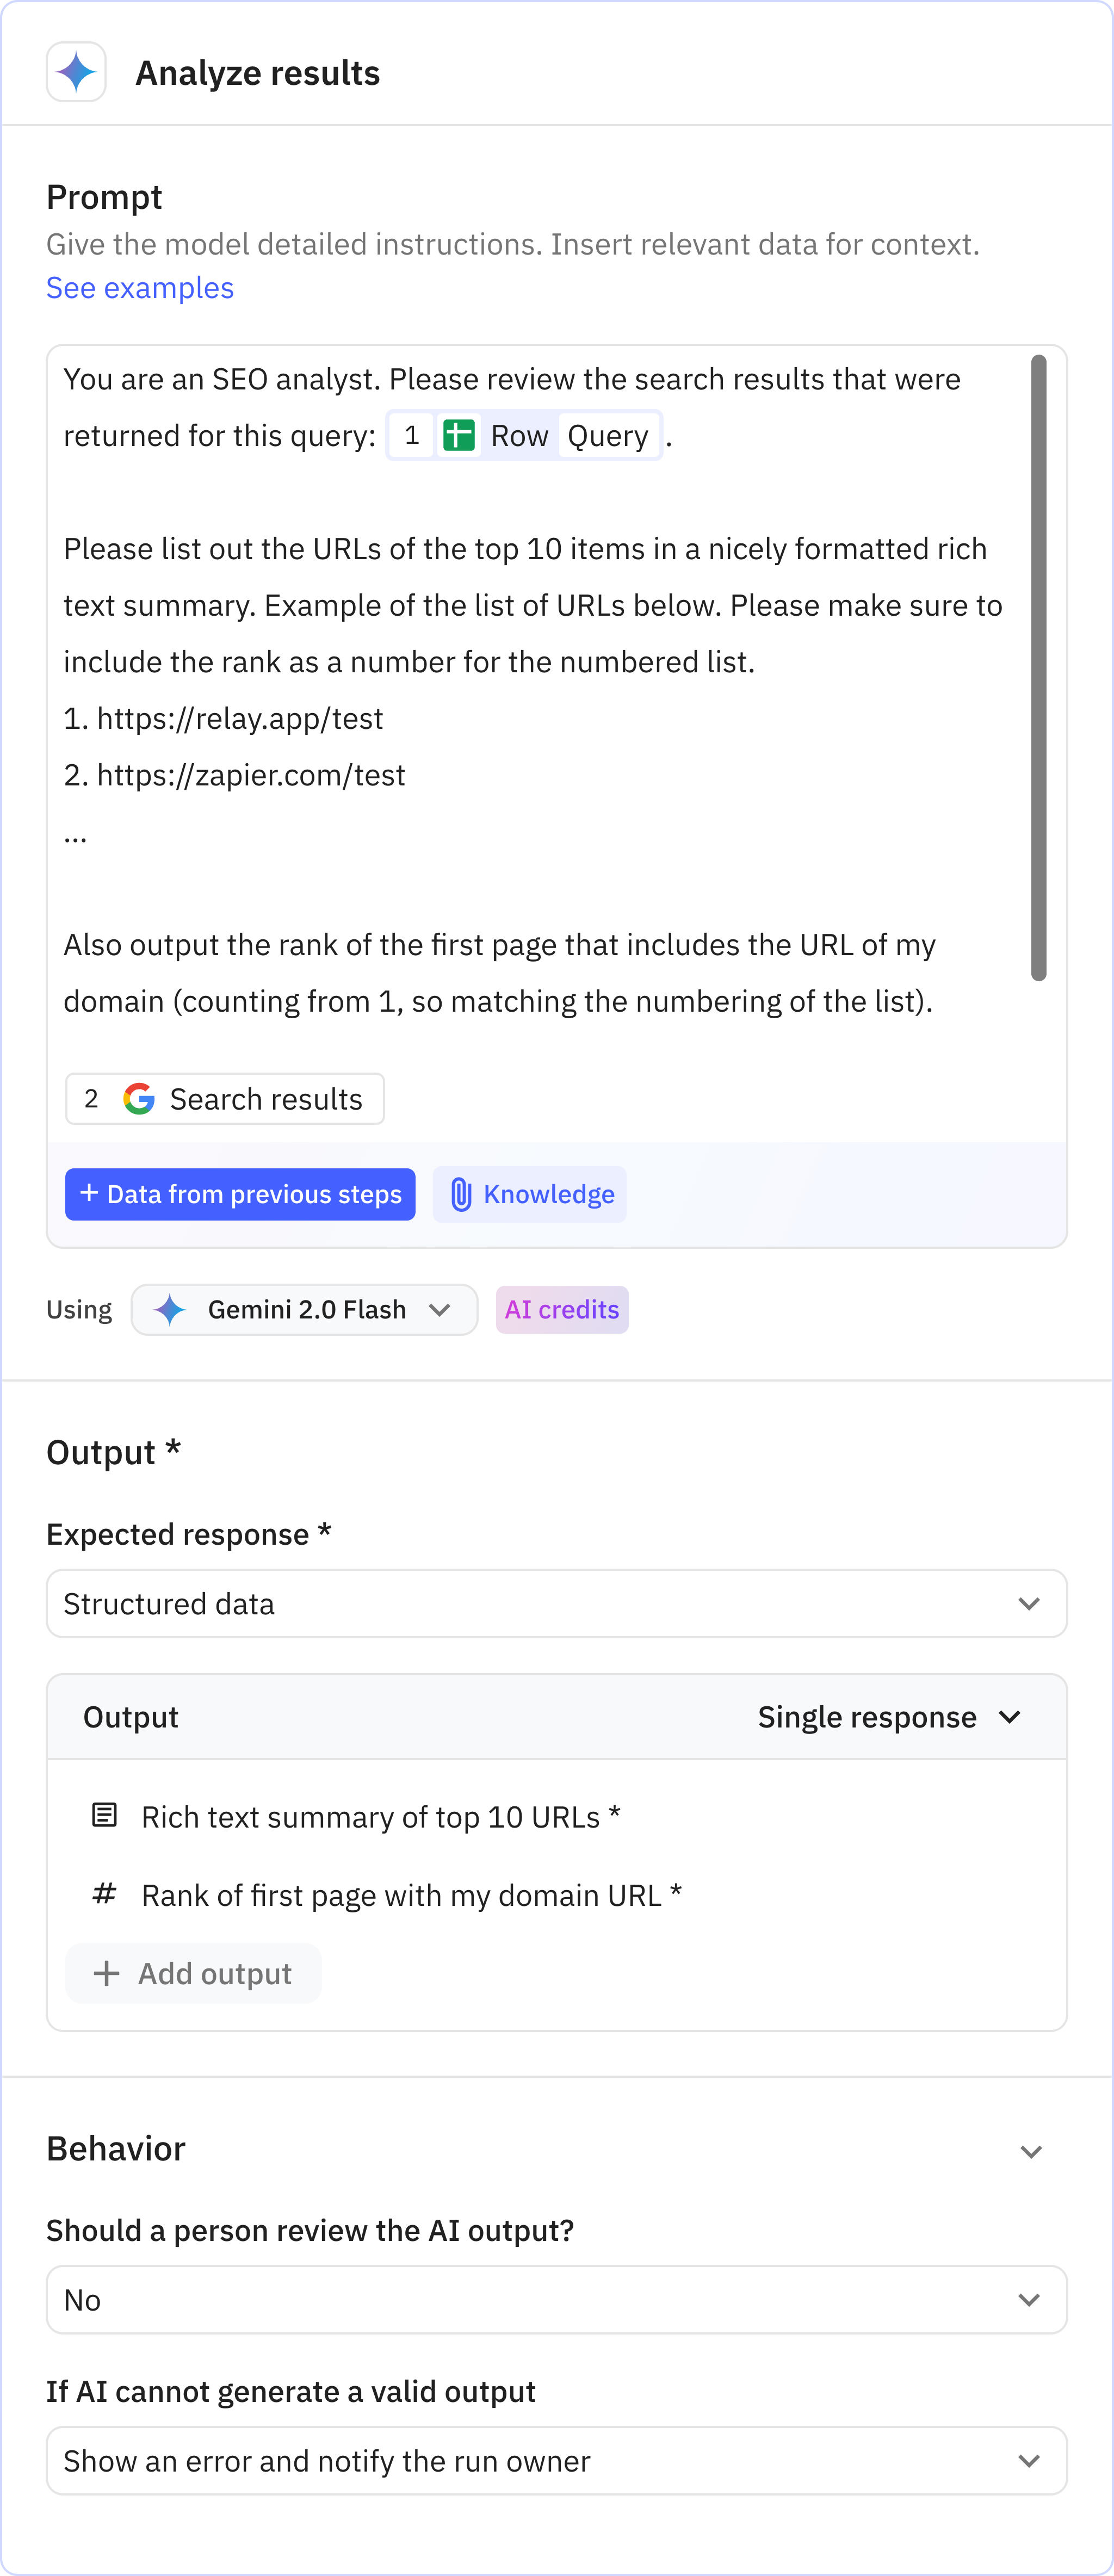Click the AI credits badge
The image size is (1114, 2576).
562,1309
